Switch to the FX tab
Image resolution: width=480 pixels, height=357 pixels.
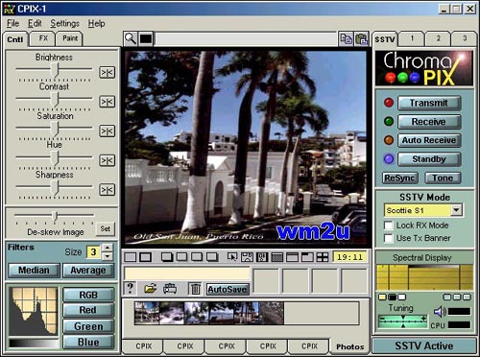tap(43, 38)
